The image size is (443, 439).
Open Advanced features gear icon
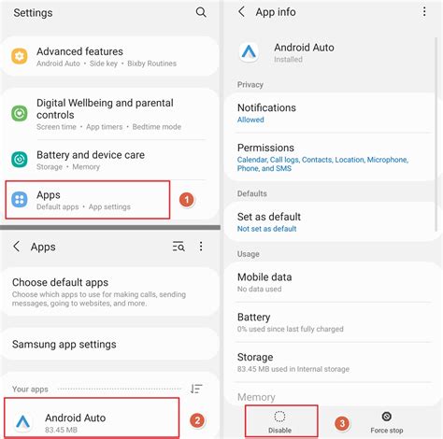point(20,56)
